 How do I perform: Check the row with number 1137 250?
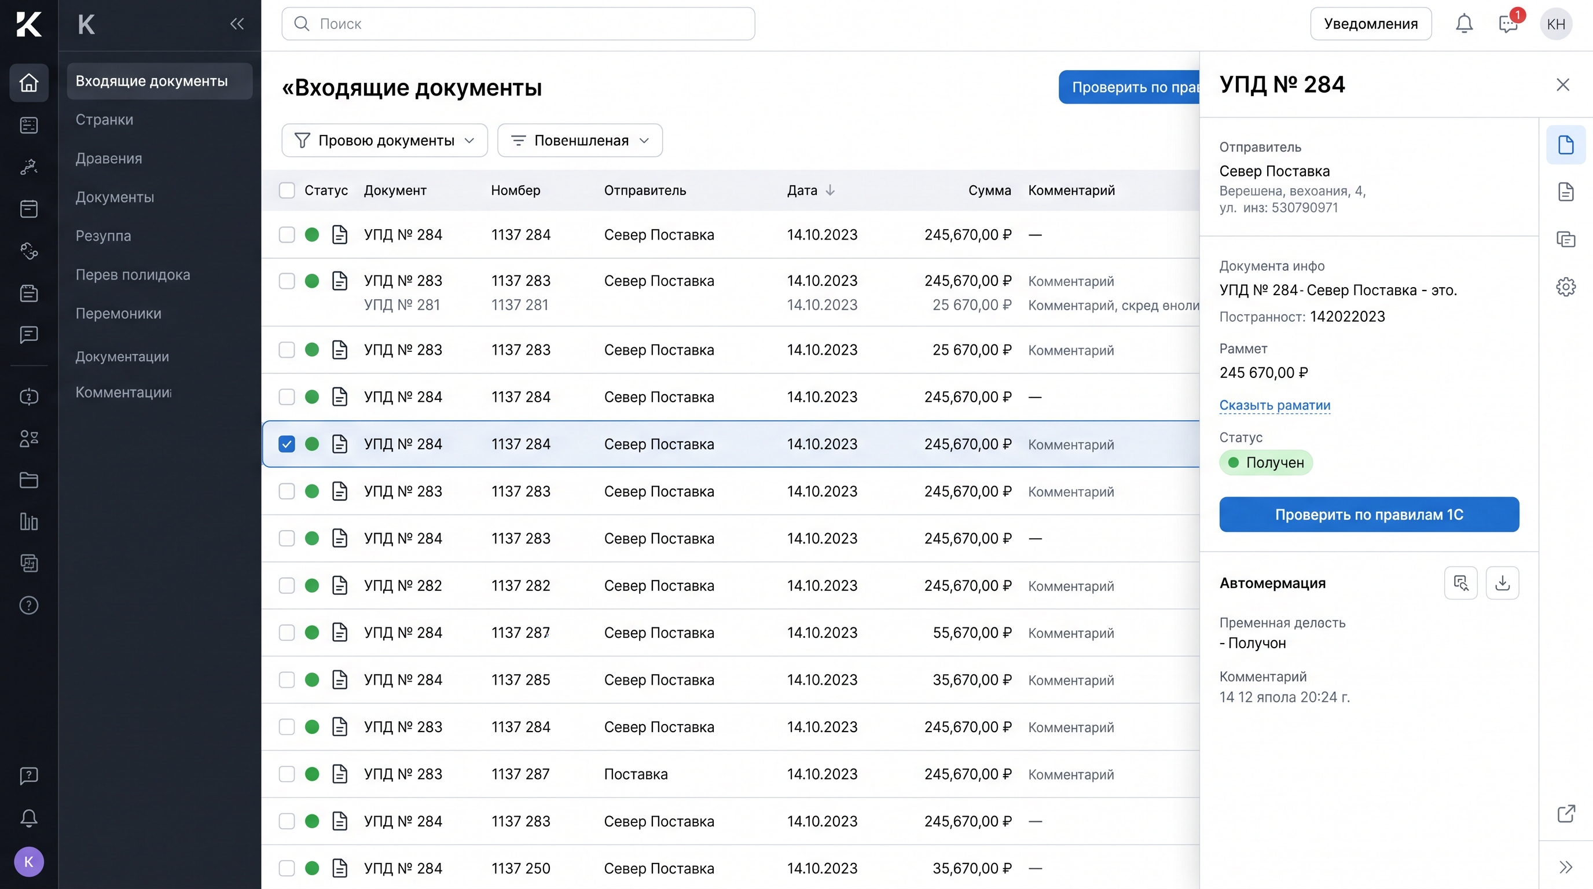pos(287,869)
